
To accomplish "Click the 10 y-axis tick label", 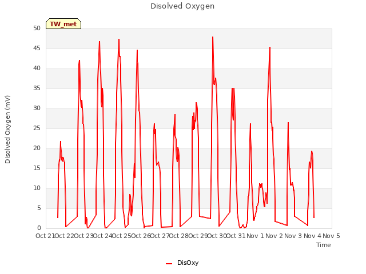I will tap(37, 188).
